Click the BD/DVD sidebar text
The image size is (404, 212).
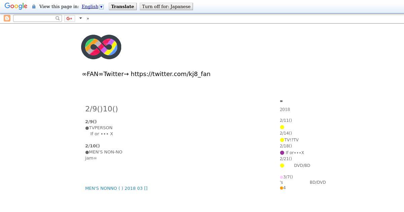318,182
